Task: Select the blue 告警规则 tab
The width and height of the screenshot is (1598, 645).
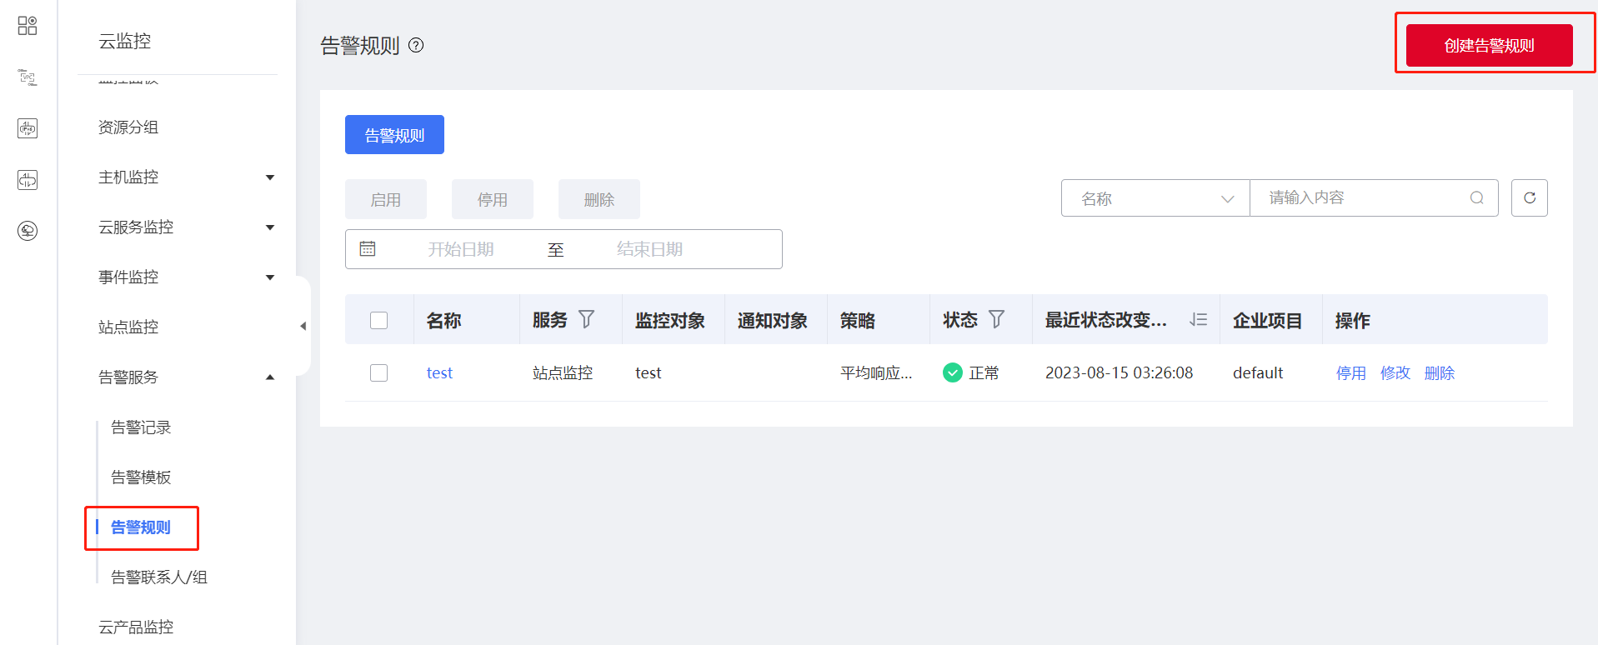Action: click(394, 135)
